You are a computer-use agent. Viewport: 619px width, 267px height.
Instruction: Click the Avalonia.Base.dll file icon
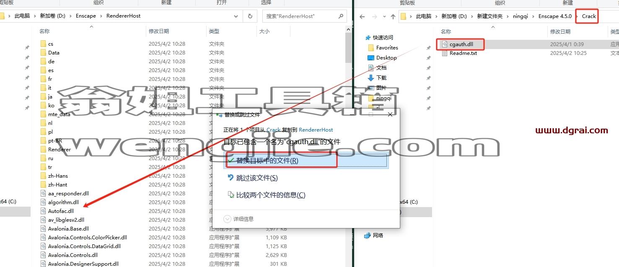(x=43, y=228)
